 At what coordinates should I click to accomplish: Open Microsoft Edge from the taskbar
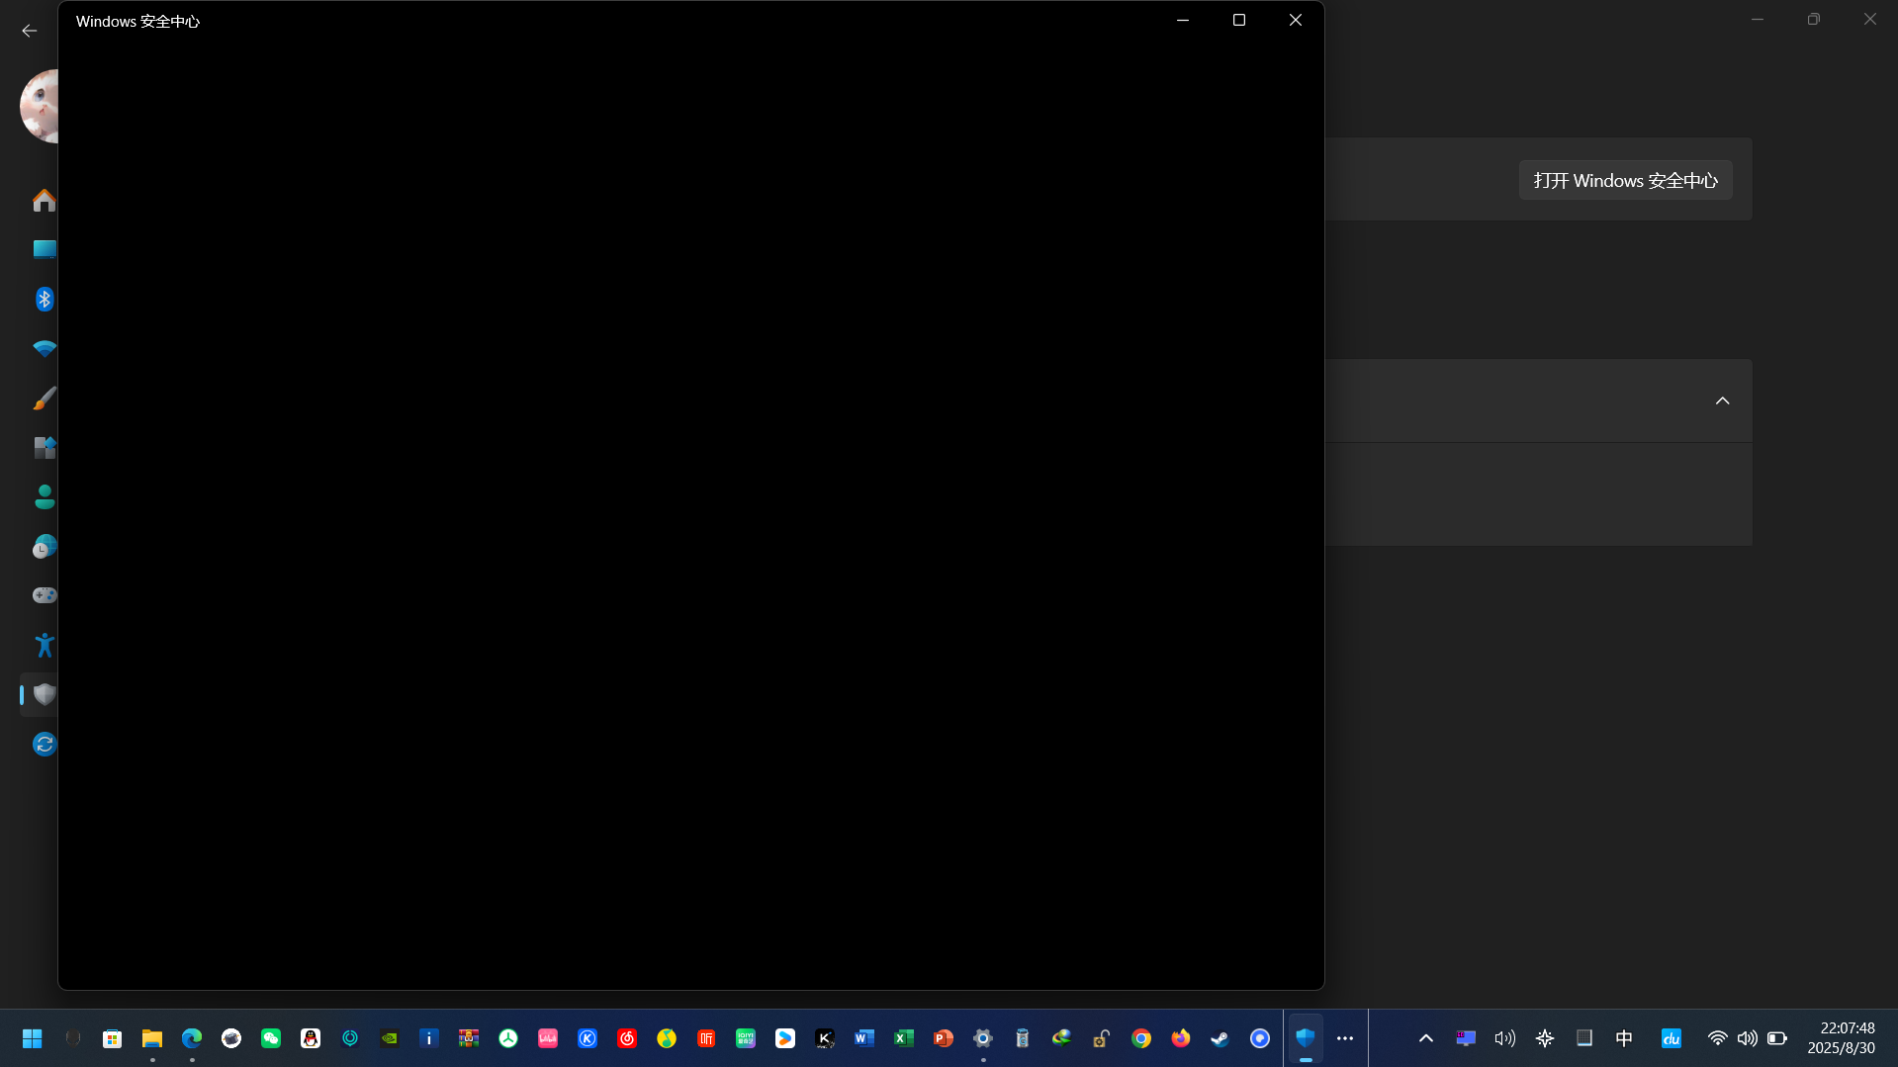coord(192,1038)
